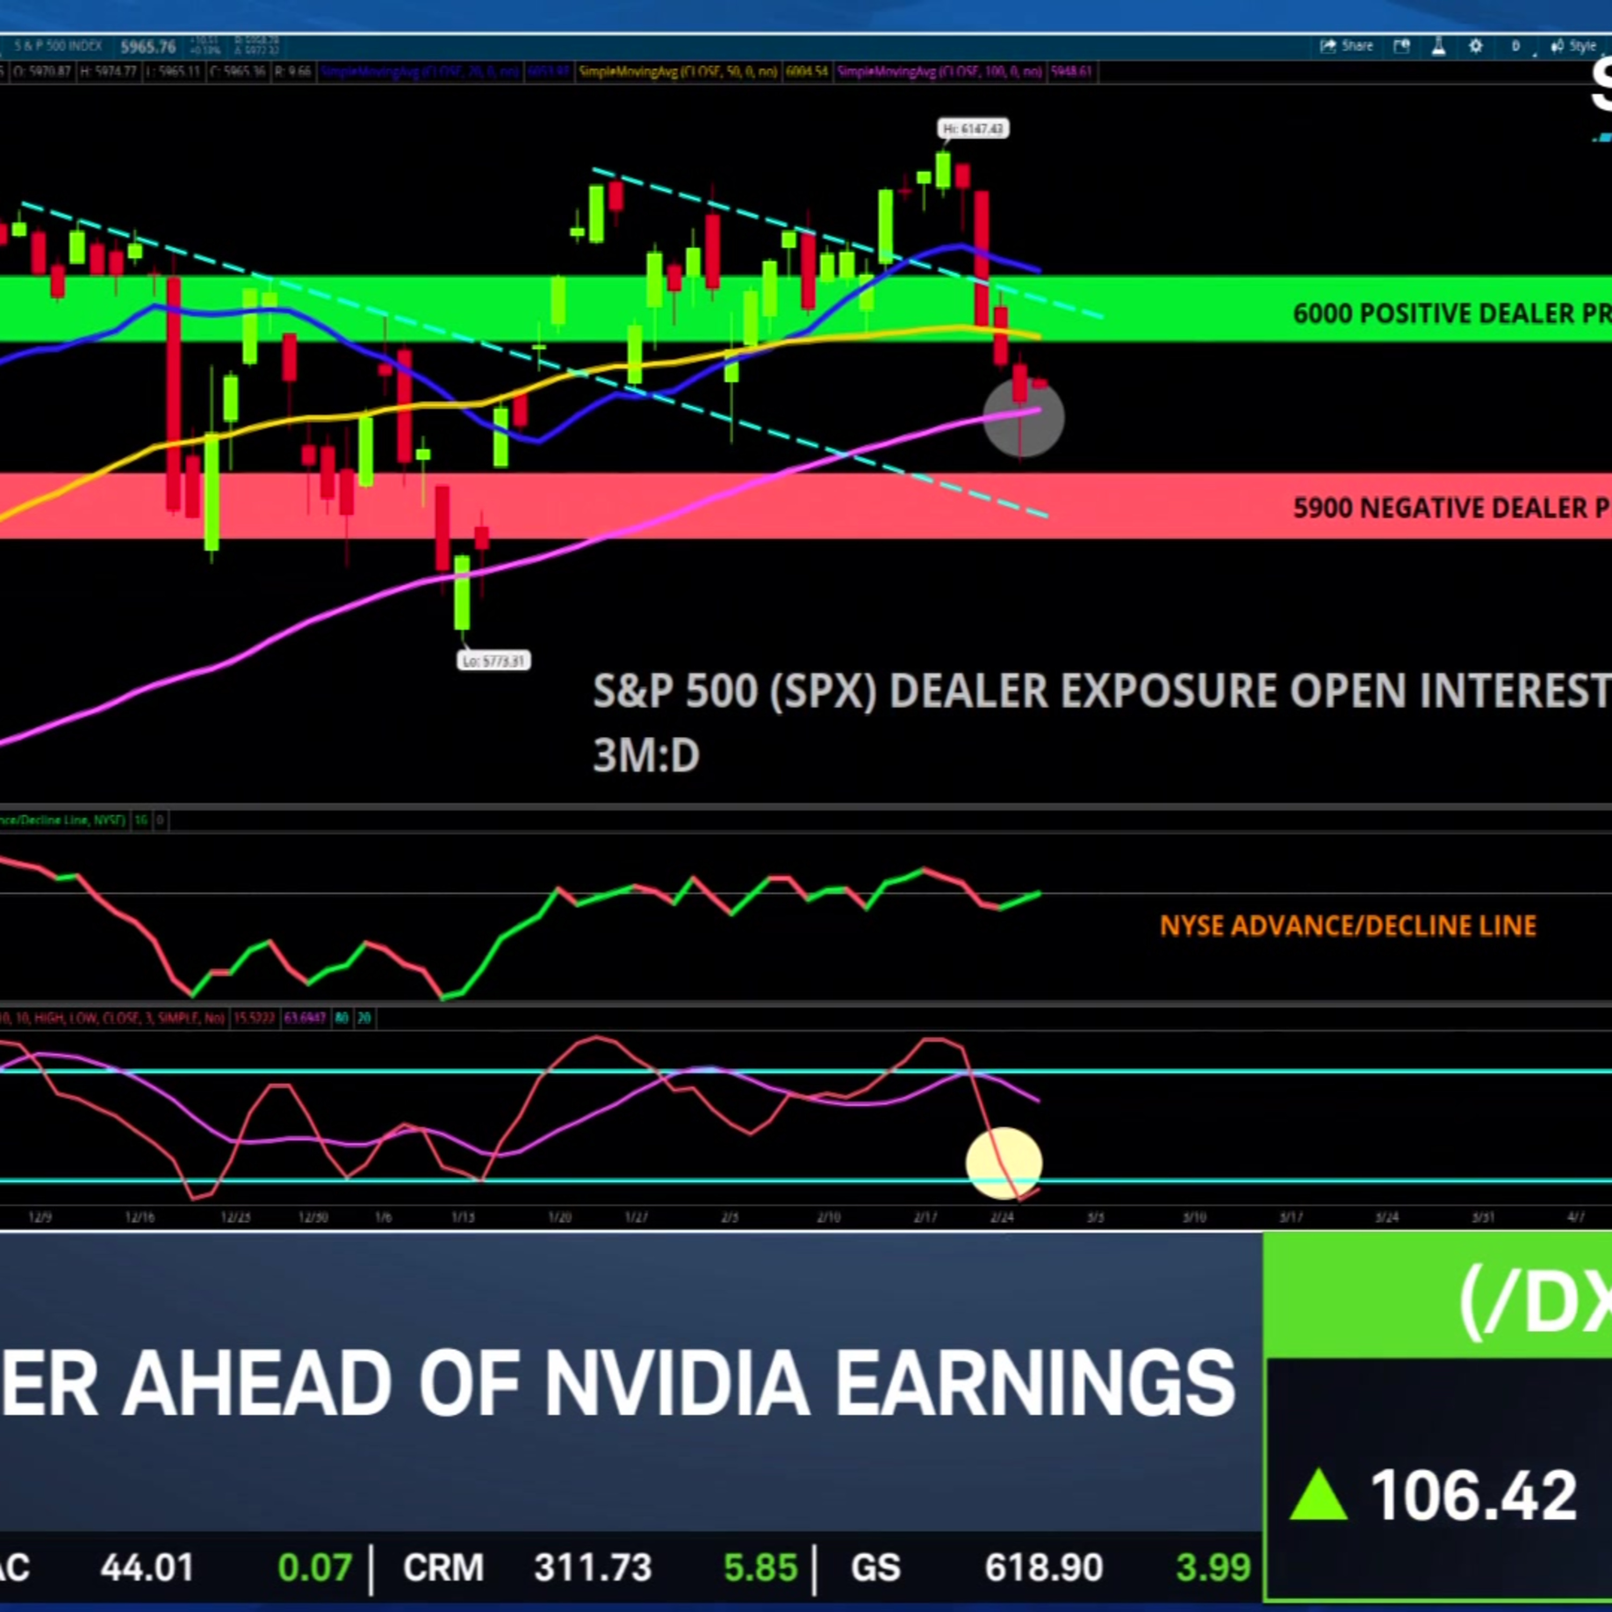Click the 3/17 date on time axis
1612x1612 pixels.
1292,1218
